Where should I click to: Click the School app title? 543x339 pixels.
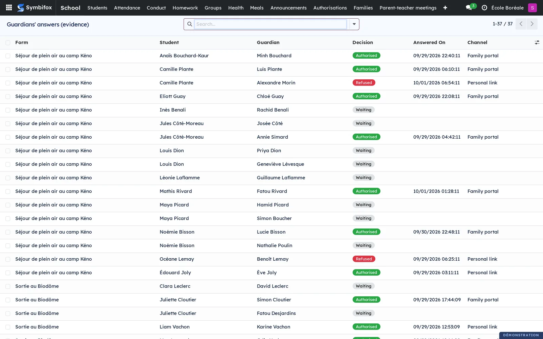point(70,7)
